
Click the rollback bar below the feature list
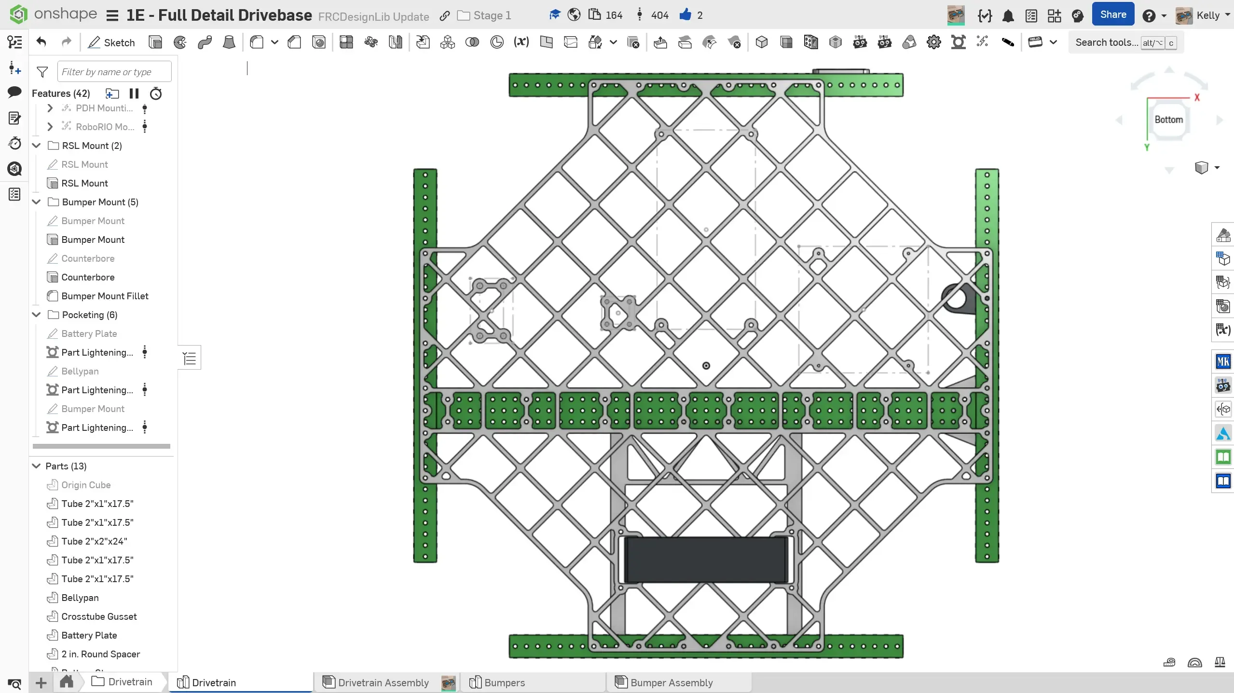pyautogui.click(x=101, y=446)
